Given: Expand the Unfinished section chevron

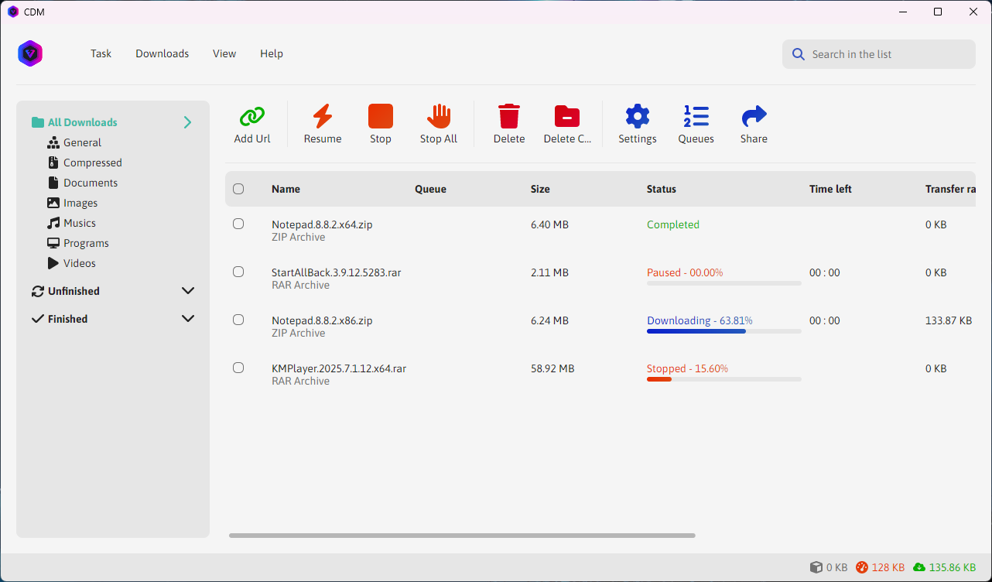Looking at the screenshot, I should click(x=187, y=291).
